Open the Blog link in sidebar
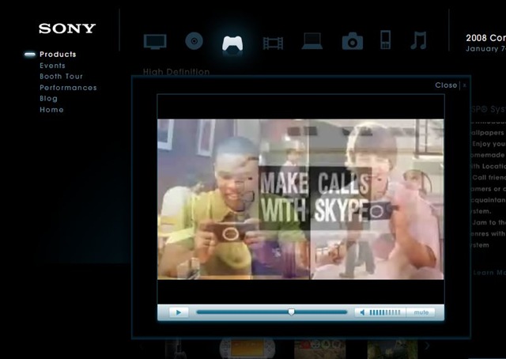Screen dimensions: 506x359 [48, 99]
